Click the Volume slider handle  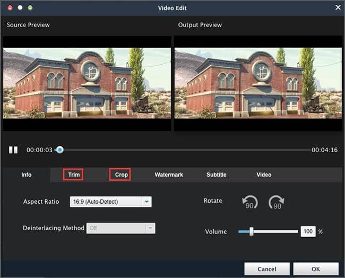point(251,232)
